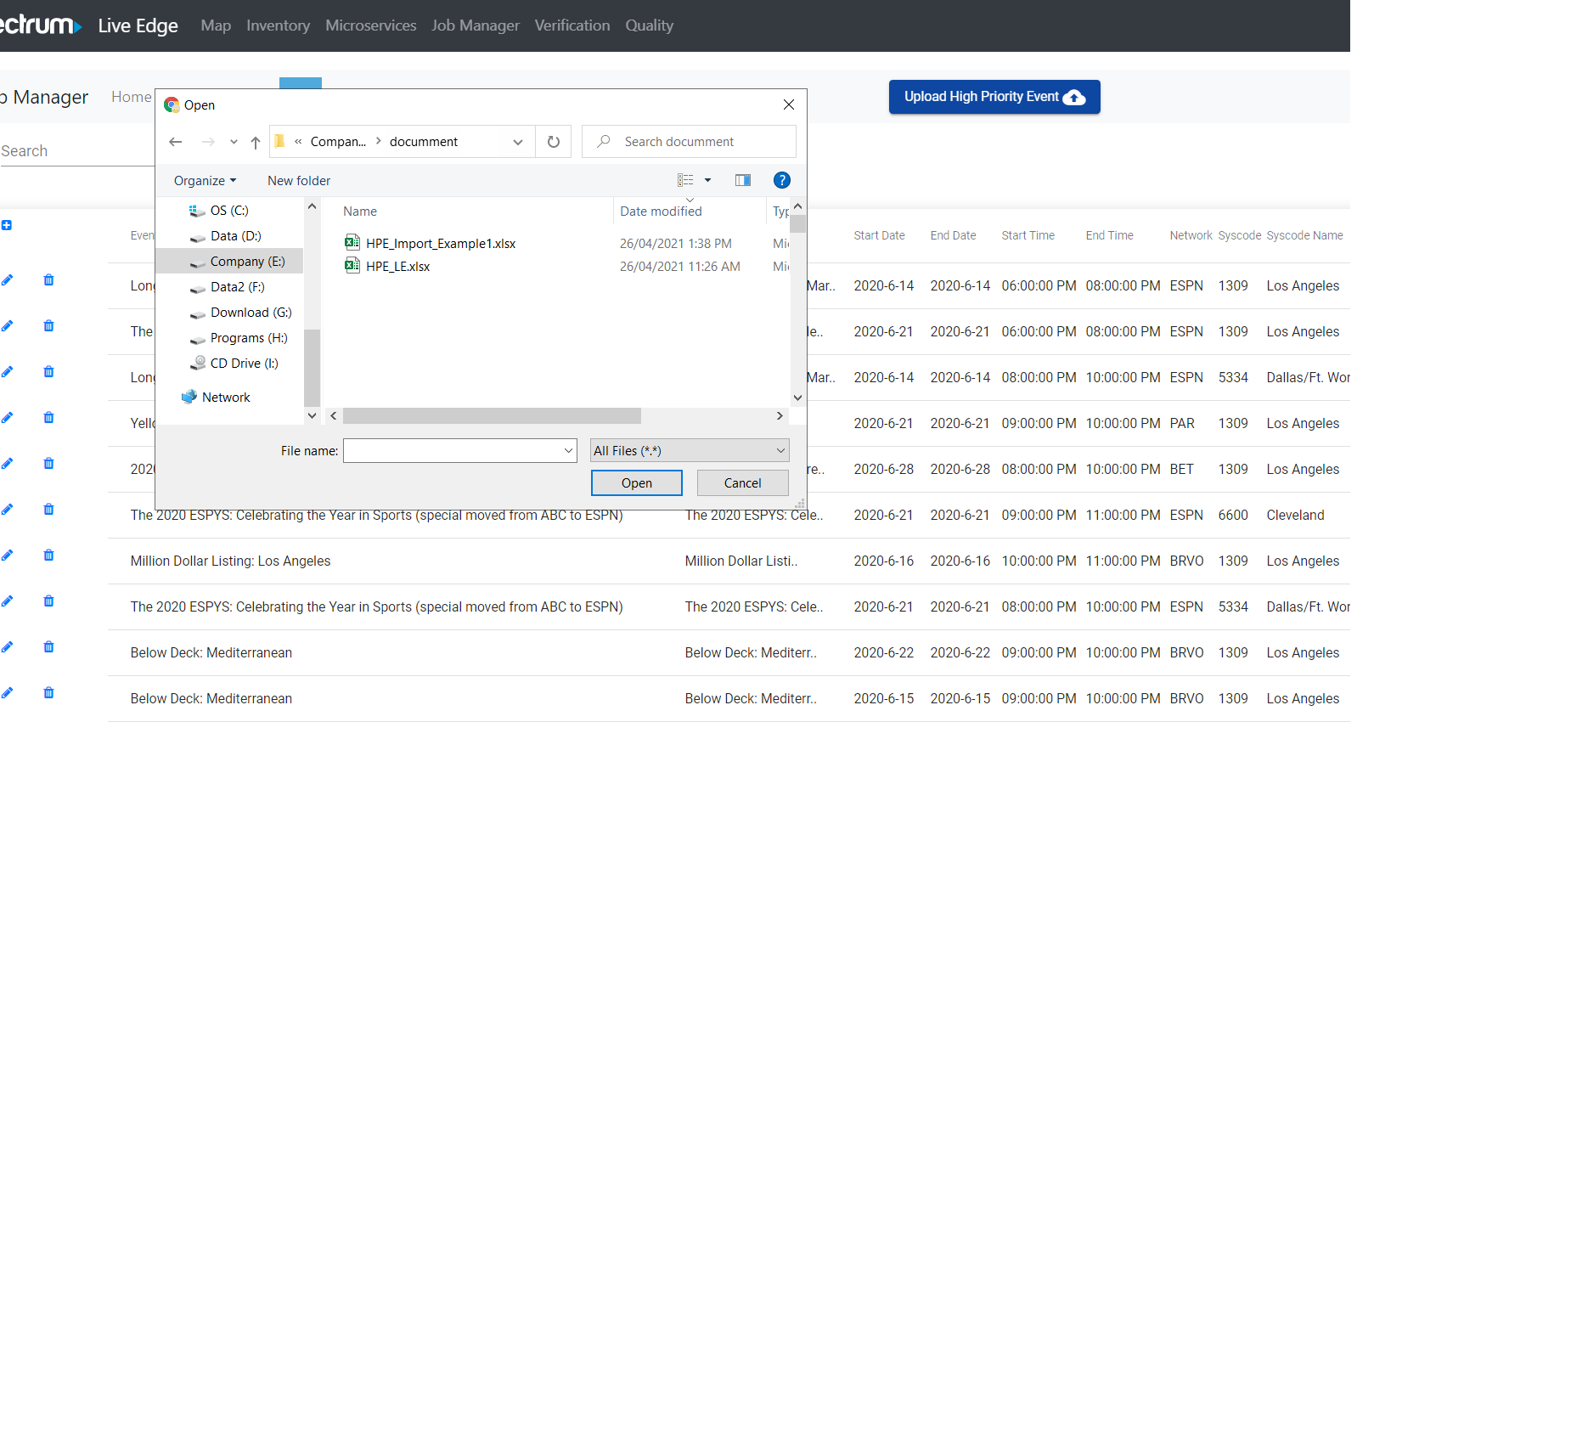Close the Open dialog
The image size is (1588, 1444).
click(x=789, y=104)
